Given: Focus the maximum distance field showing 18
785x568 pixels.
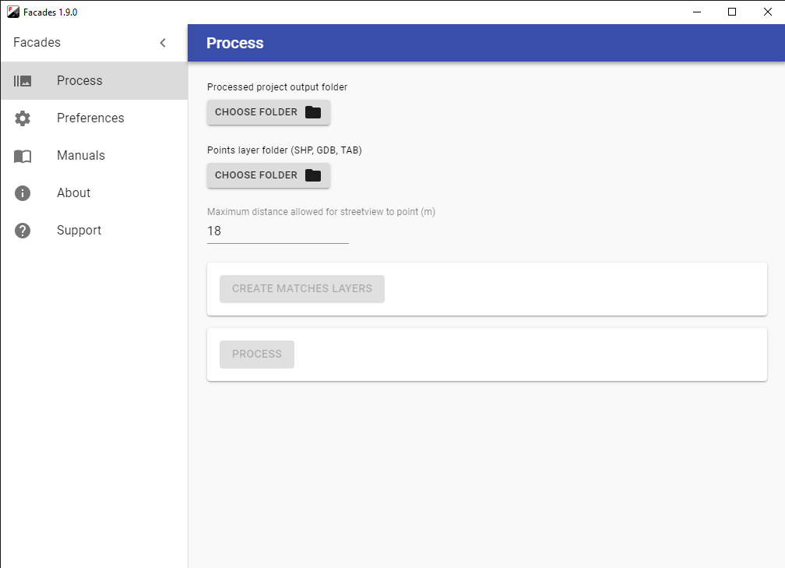Looking at the screenshot, I should [278, 231].
